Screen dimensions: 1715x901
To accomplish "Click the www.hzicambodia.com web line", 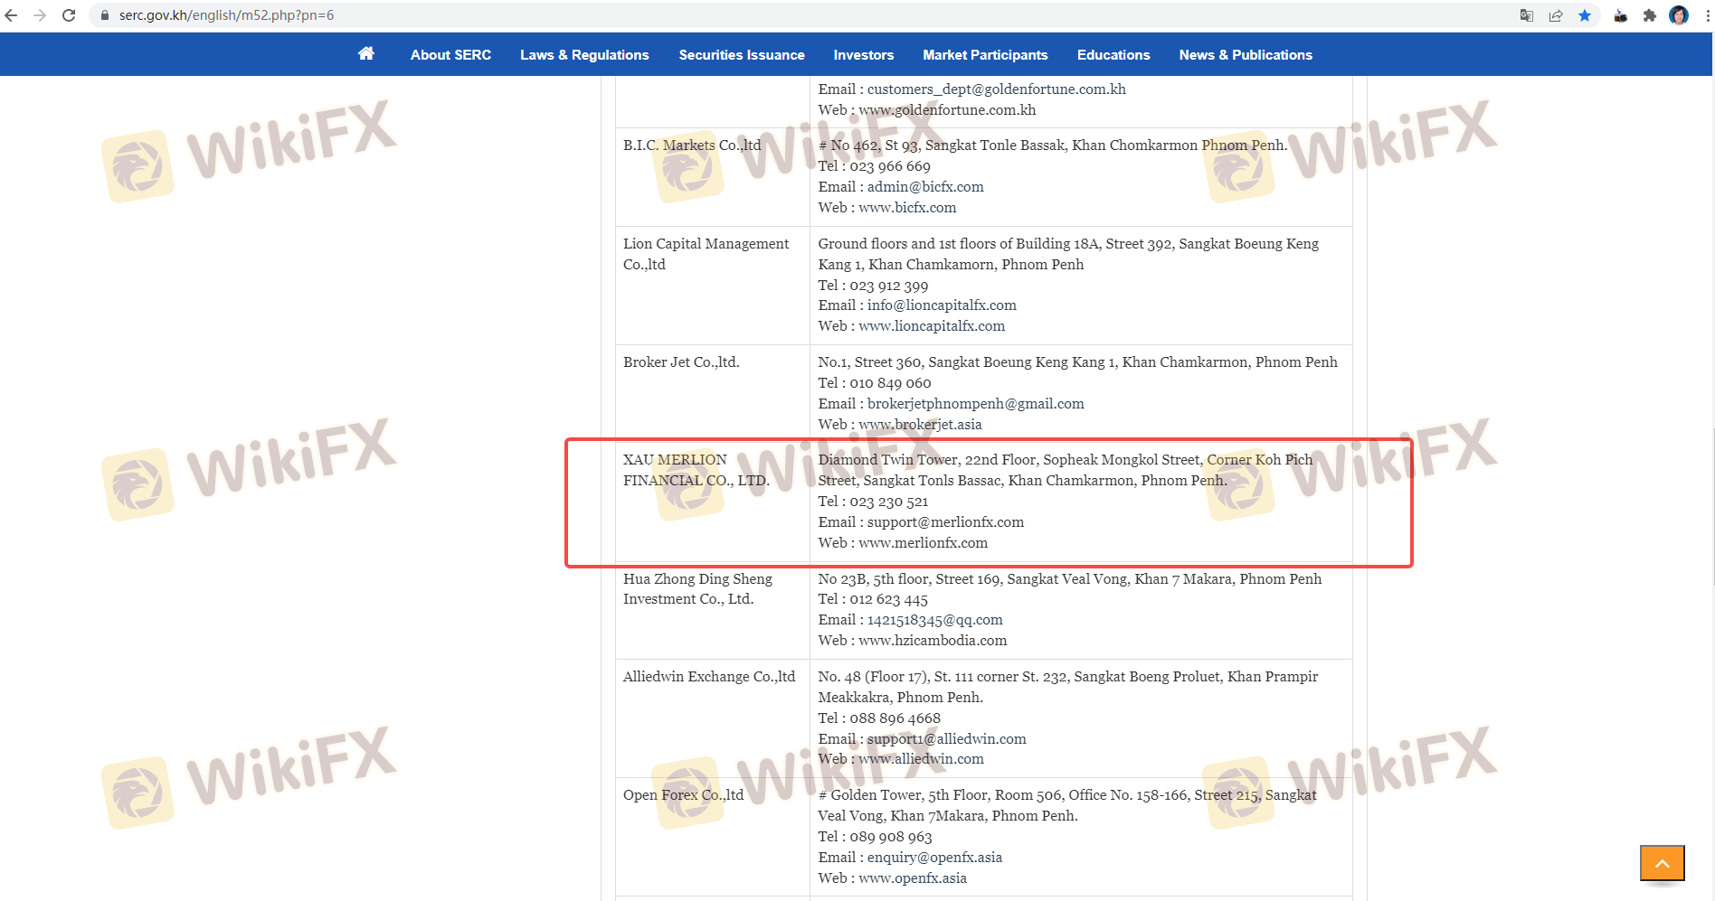I will 913,641.
